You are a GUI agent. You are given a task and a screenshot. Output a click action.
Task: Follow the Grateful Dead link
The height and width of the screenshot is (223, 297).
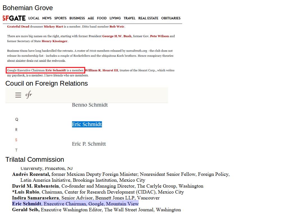point(18,26)
